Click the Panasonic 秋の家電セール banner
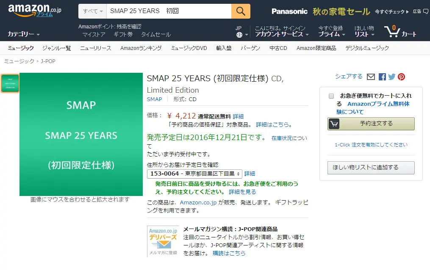Screen dimensions: 430x270 coord(340,11)
